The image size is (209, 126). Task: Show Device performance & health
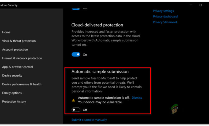22,84
